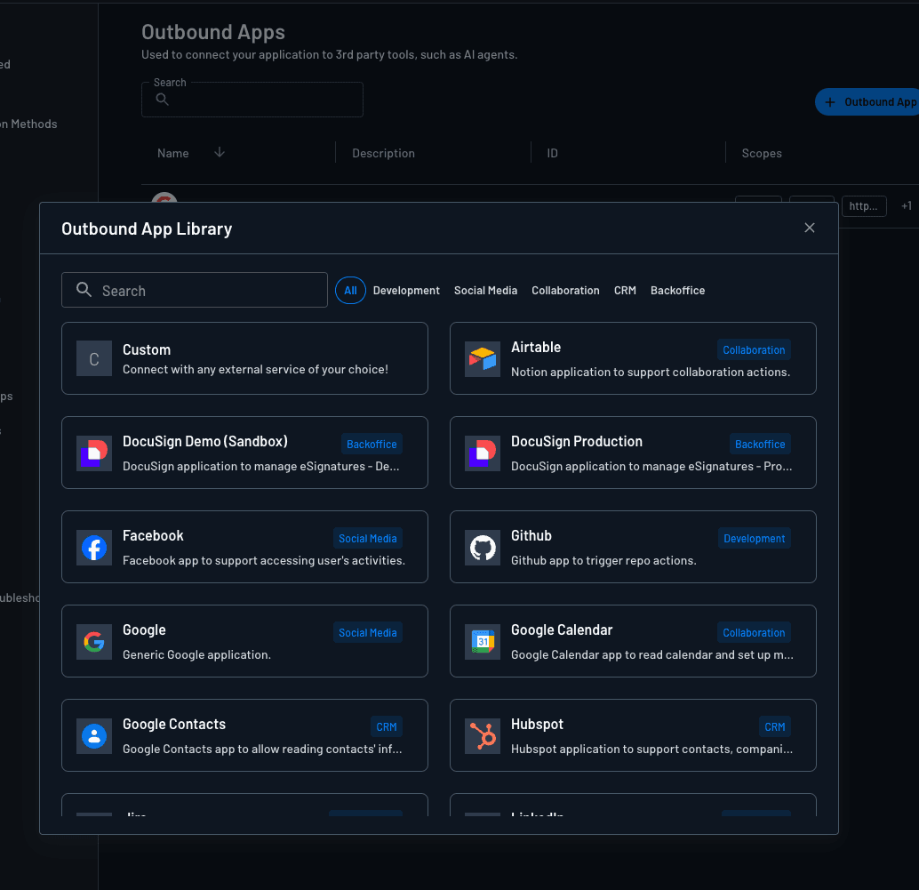Select the Facebook app title

153,535
